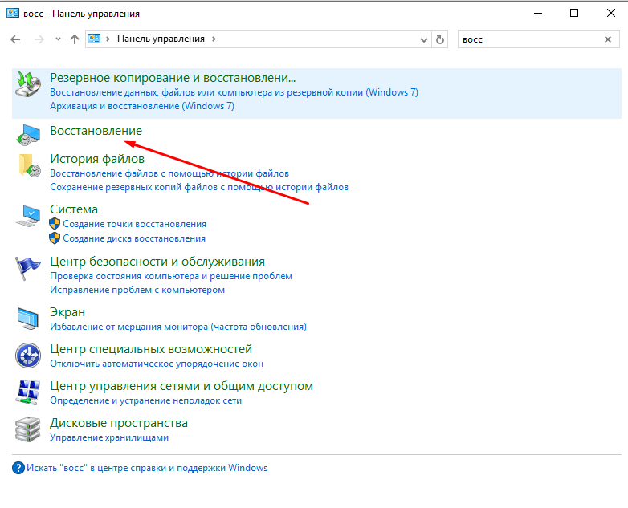Open Дисковые пространства heading

(119, 423)
